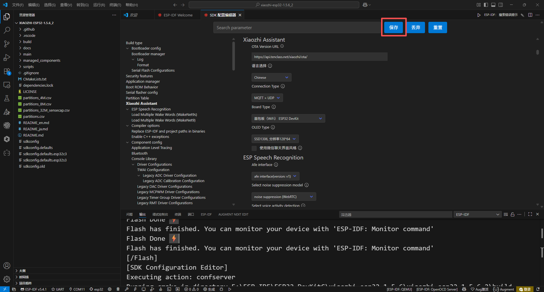The image size is (544, 292).
Task: Toggle output auto-scroll lock
Action: coord(513,214)
